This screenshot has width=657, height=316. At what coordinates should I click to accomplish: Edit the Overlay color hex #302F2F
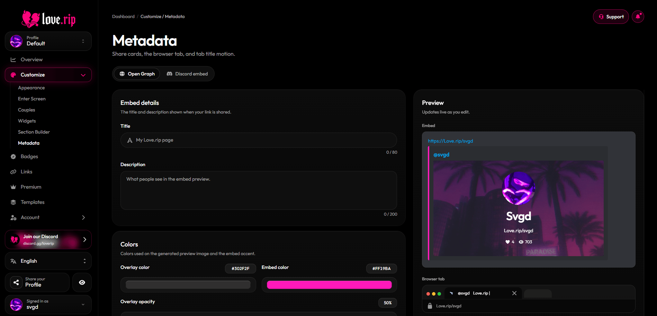[x=241, y=269]
